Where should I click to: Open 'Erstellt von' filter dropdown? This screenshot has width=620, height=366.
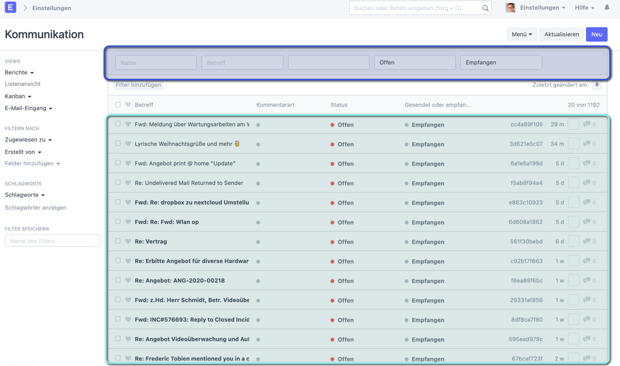(x=23, y=152)
